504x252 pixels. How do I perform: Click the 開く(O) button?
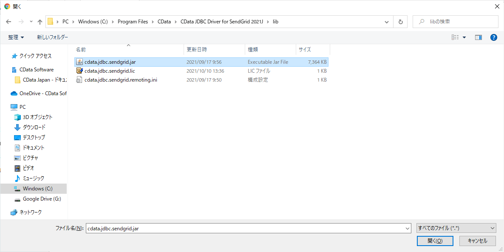pyautogui.click(x=435, y=241)
